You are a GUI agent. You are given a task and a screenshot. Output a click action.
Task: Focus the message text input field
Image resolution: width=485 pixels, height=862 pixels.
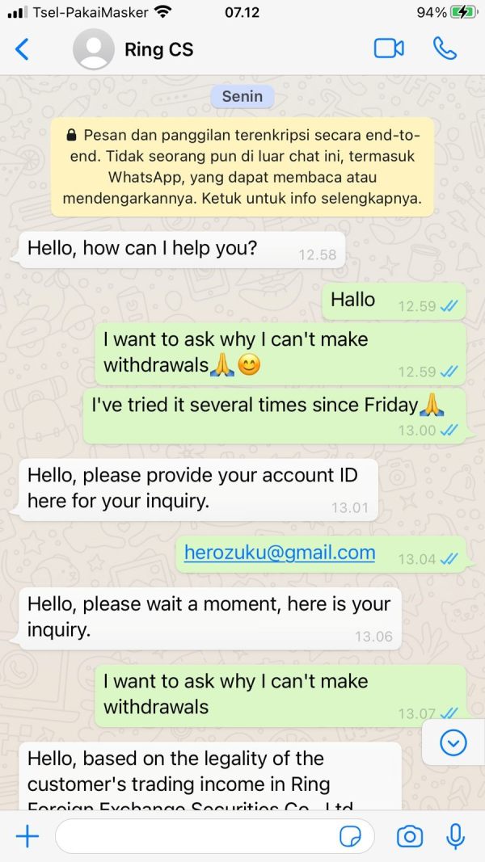click(215, 837)
